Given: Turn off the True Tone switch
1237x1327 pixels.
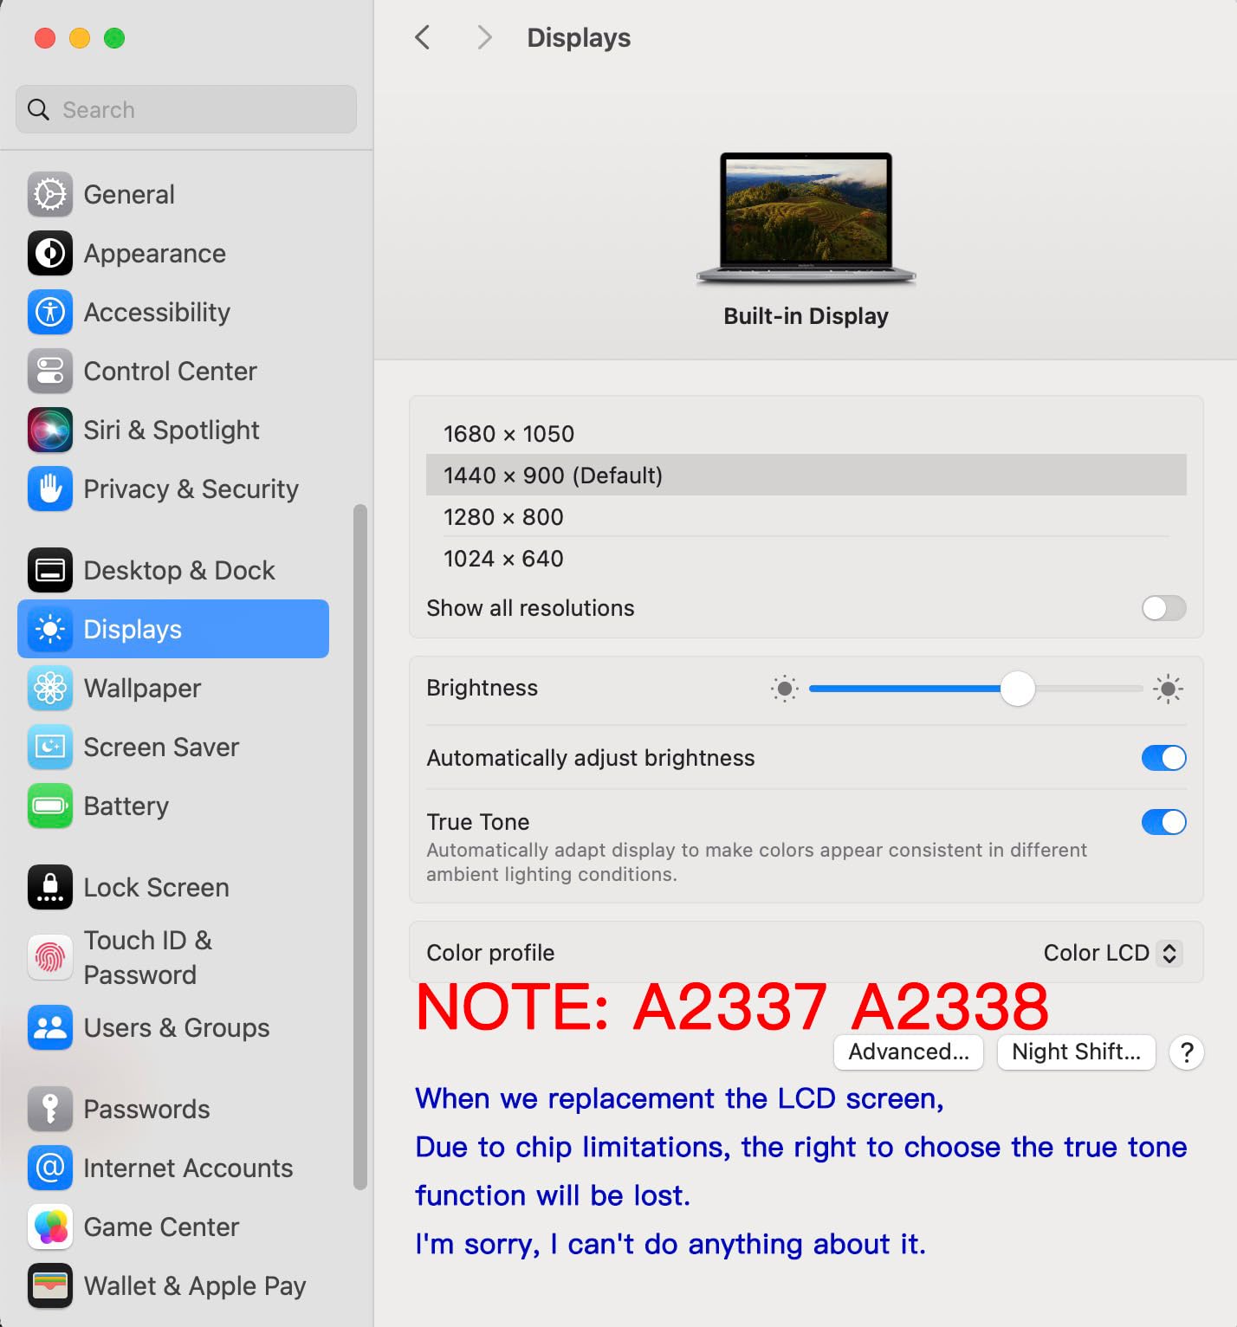Looking at the screenshot, I should click(1163, 822).
